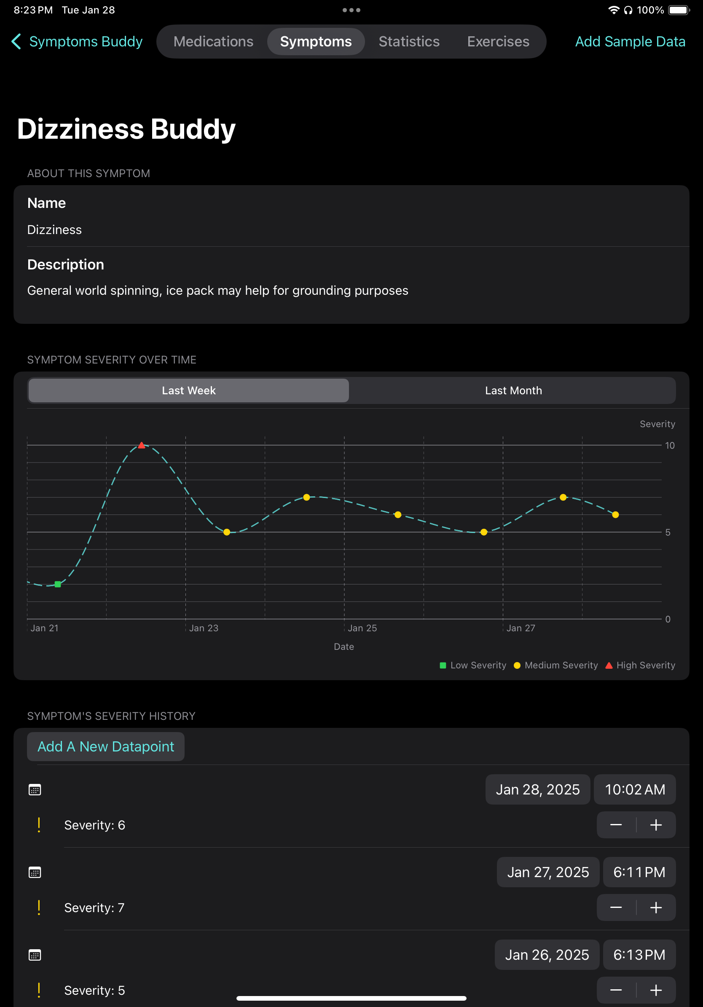Toggle the chart to Last Month view
703x1007 pixels.
point(513,390)
